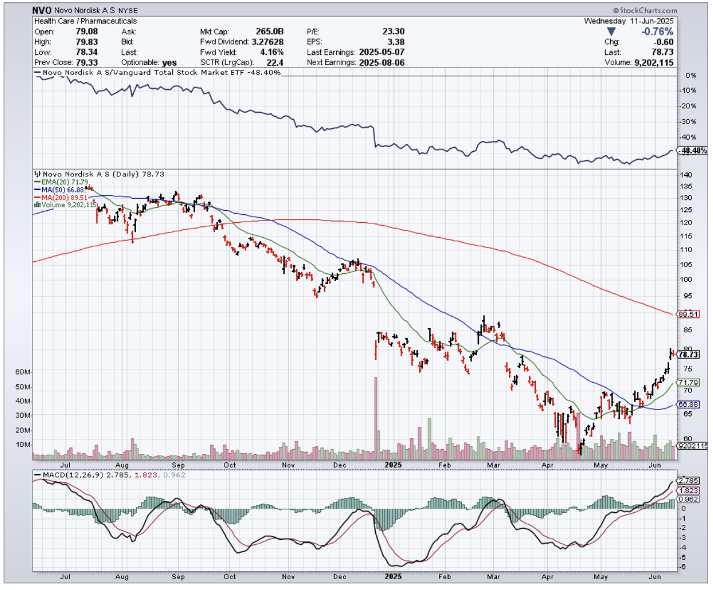Click the black MACD legend line marker

[37, 475]
